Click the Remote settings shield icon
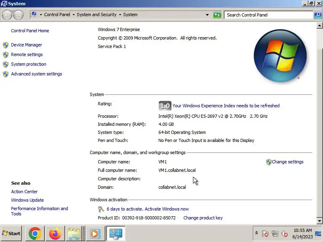The image size is (323, 242). [x=6, y=55]
